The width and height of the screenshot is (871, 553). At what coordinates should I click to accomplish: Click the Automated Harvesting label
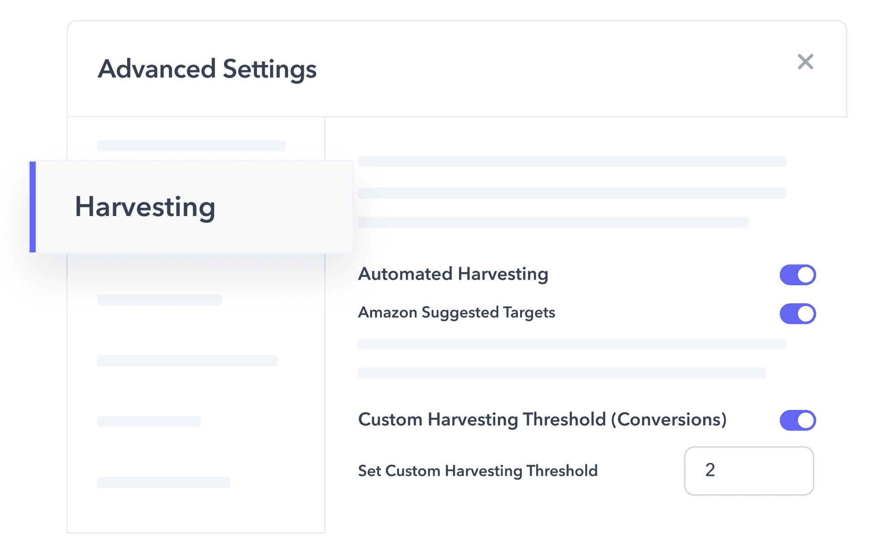453,274
